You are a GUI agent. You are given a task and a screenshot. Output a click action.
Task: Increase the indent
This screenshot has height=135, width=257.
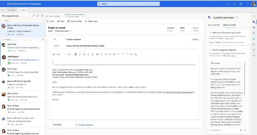[110, 54]
